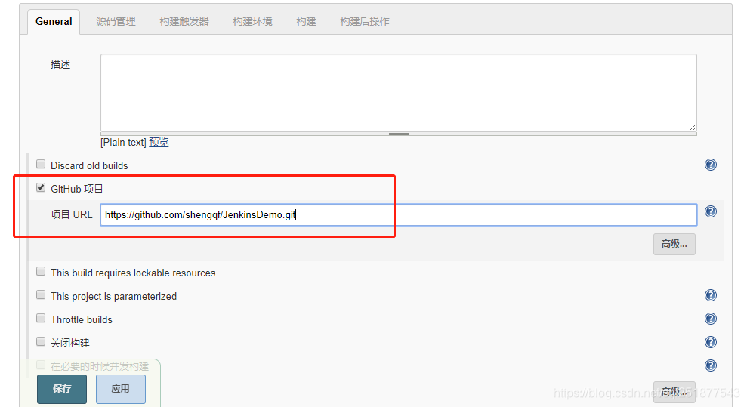The image size is (747, 407).
Task: Open help for This project is parameterized
Action: click(x=710, y=295)
